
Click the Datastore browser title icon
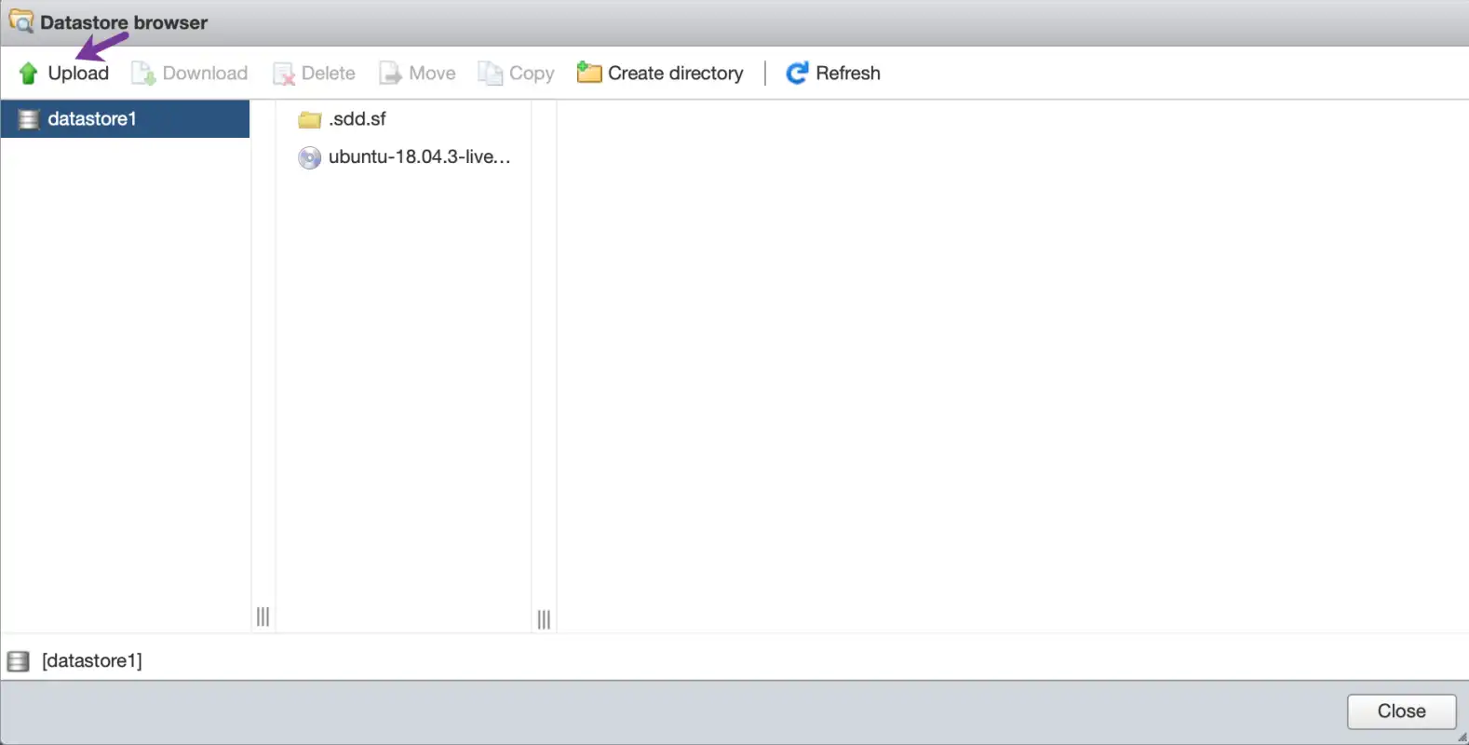click(20, 20)
